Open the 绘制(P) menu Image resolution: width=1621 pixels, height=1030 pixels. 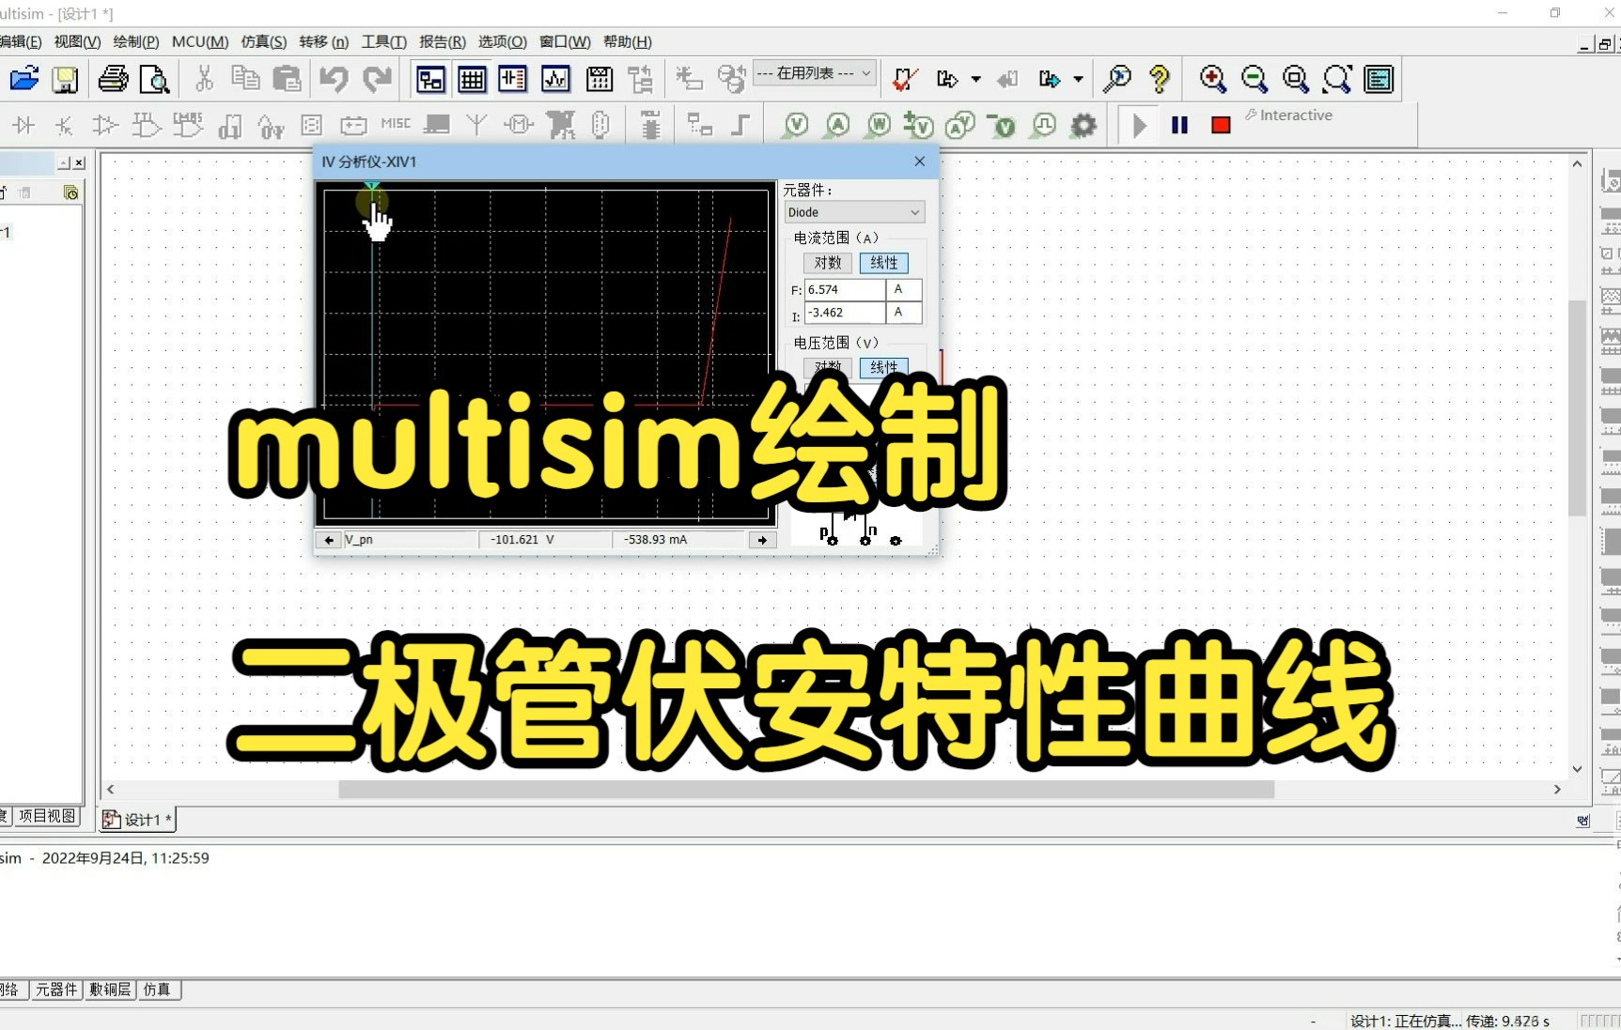[x=136, y=41]
